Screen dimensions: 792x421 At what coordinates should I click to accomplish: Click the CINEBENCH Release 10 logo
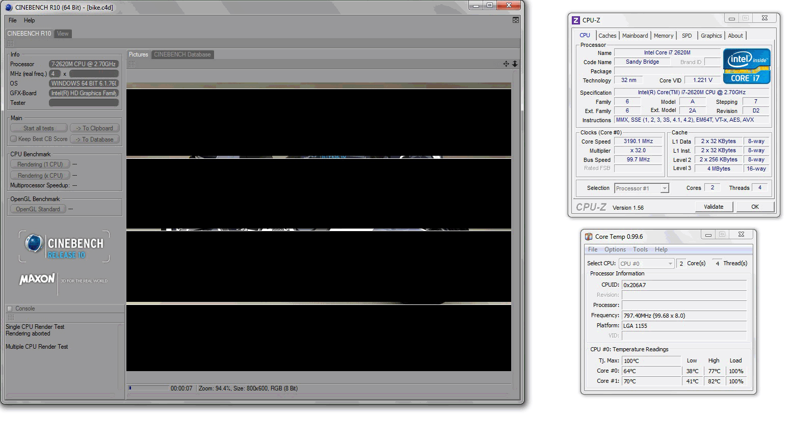(x=64, y=246)
